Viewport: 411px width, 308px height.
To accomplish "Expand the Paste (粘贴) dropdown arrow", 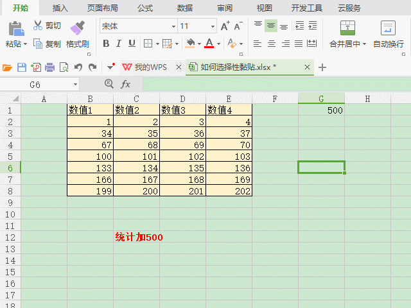I will [x=26, y=44].
